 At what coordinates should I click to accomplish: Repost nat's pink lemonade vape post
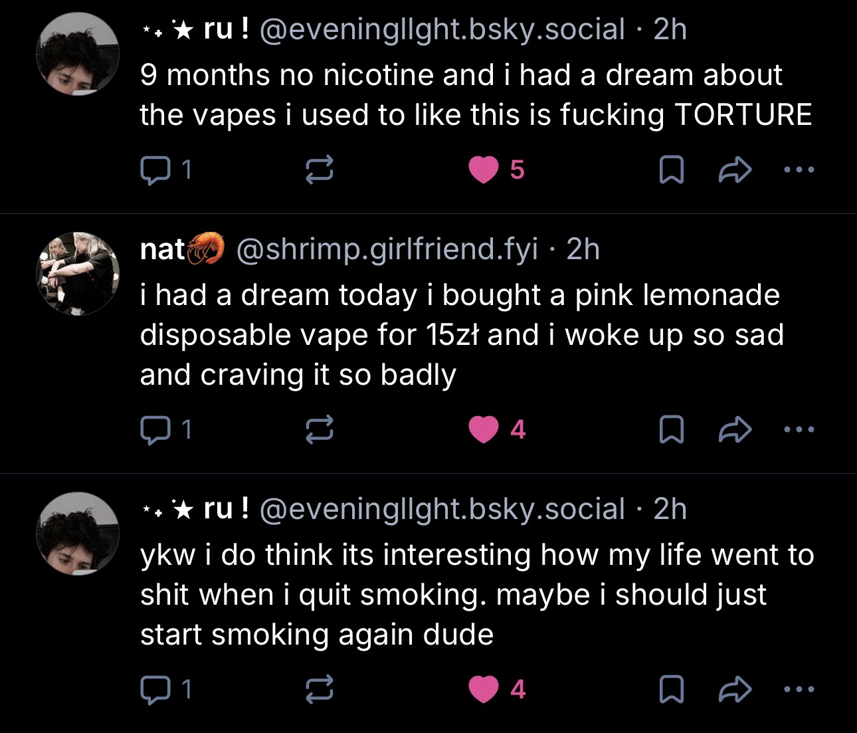coord(319,430)
